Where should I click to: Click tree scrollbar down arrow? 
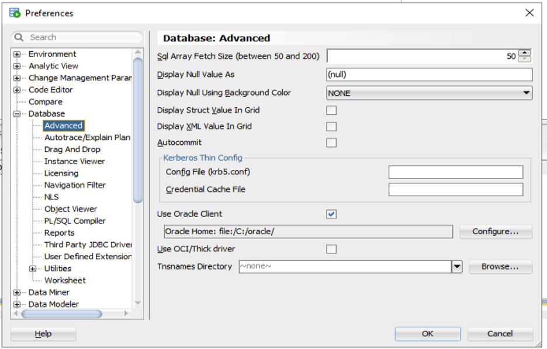138,303
